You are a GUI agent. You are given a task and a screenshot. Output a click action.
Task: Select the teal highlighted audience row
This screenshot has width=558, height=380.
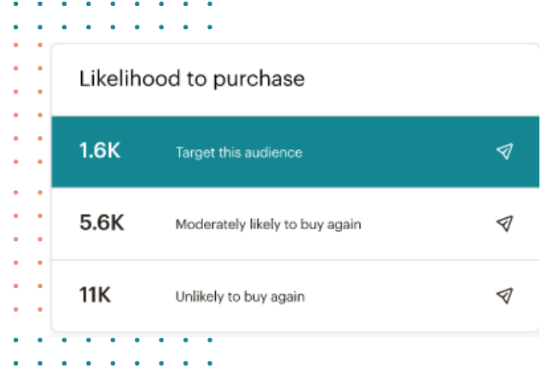click(295, 152)
